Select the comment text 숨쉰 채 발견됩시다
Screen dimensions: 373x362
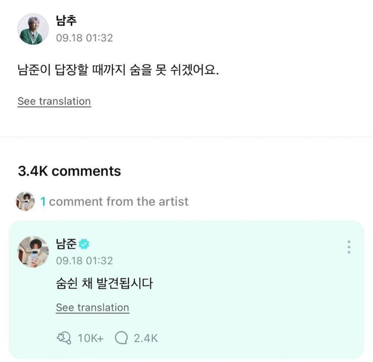104,284
